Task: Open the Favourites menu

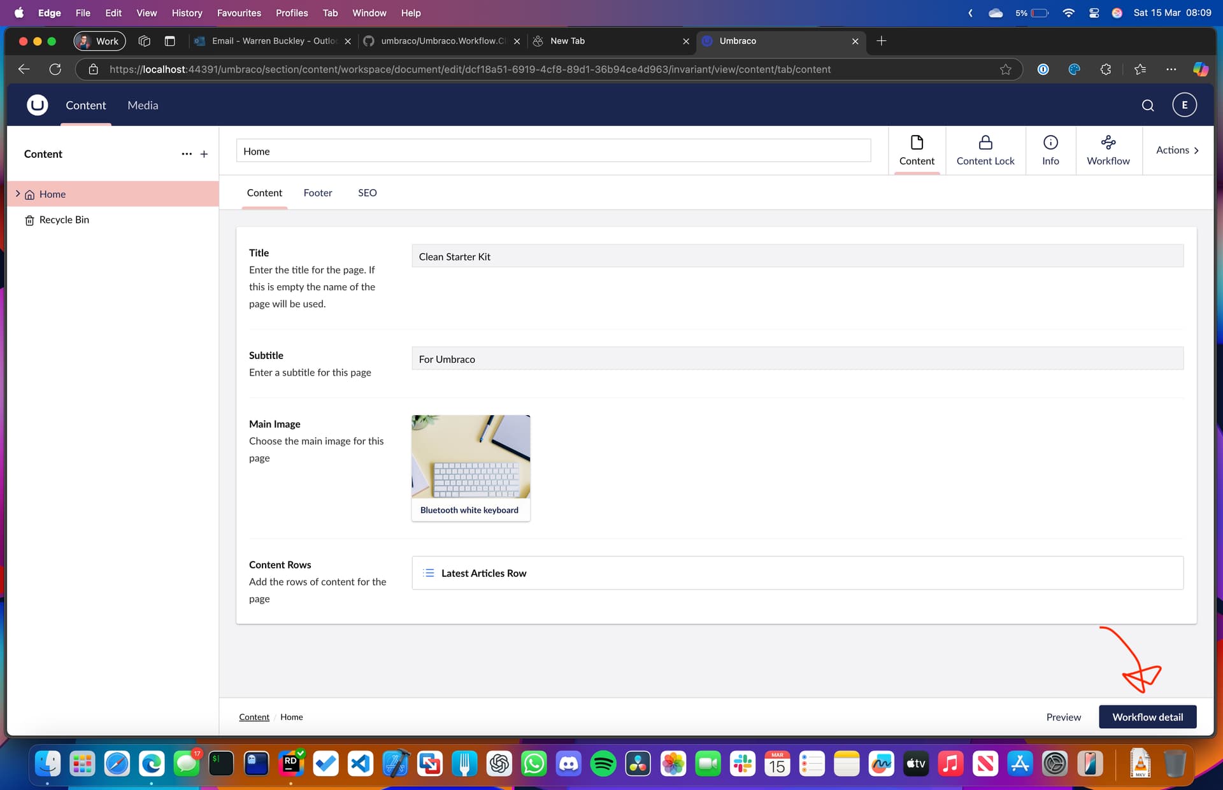Action: tap(239, 13)
